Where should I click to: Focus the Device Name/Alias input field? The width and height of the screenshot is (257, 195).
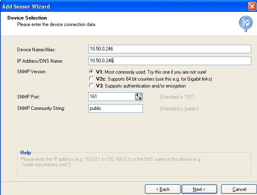pos(170,49)
